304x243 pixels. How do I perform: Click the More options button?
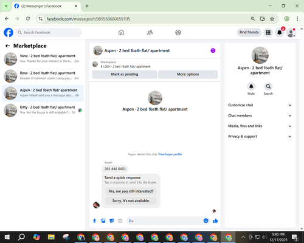pyautogui.click(x=188, y=74)
